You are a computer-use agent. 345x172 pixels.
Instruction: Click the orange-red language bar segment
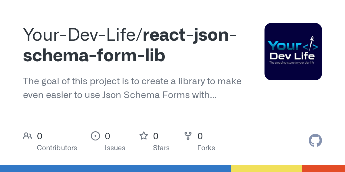323,169
